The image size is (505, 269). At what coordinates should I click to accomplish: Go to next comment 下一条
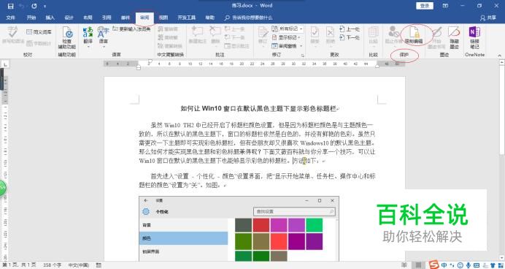tap(234, 37)
